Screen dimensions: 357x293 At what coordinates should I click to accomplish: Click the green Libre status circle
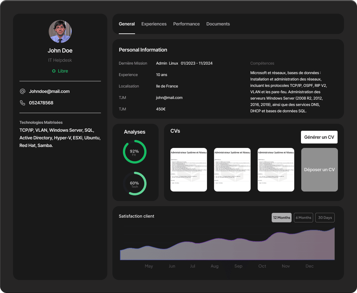coord(54,71)
